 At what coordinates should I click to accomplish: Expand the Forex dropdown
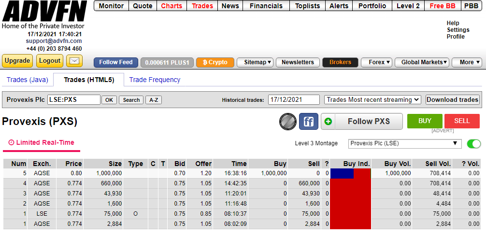click(x=377, y=62)
